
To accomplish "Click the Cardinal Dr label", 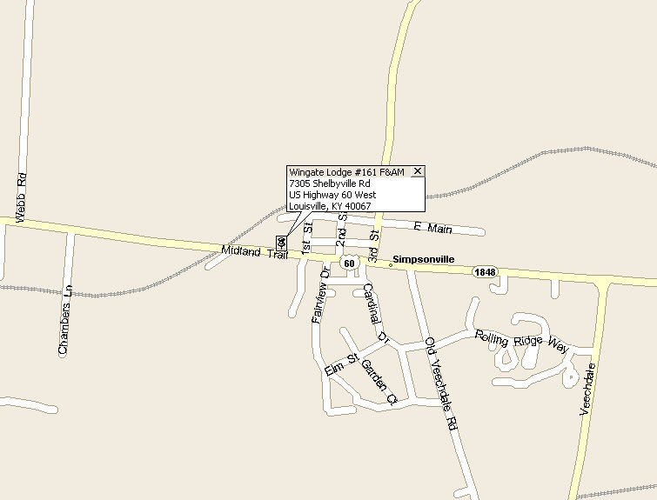I will pyautogui.click(x=376, y=314).
